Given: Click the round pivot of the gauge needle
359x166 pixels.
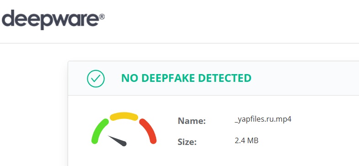Looking at the screenshot, I should (124, 144).
